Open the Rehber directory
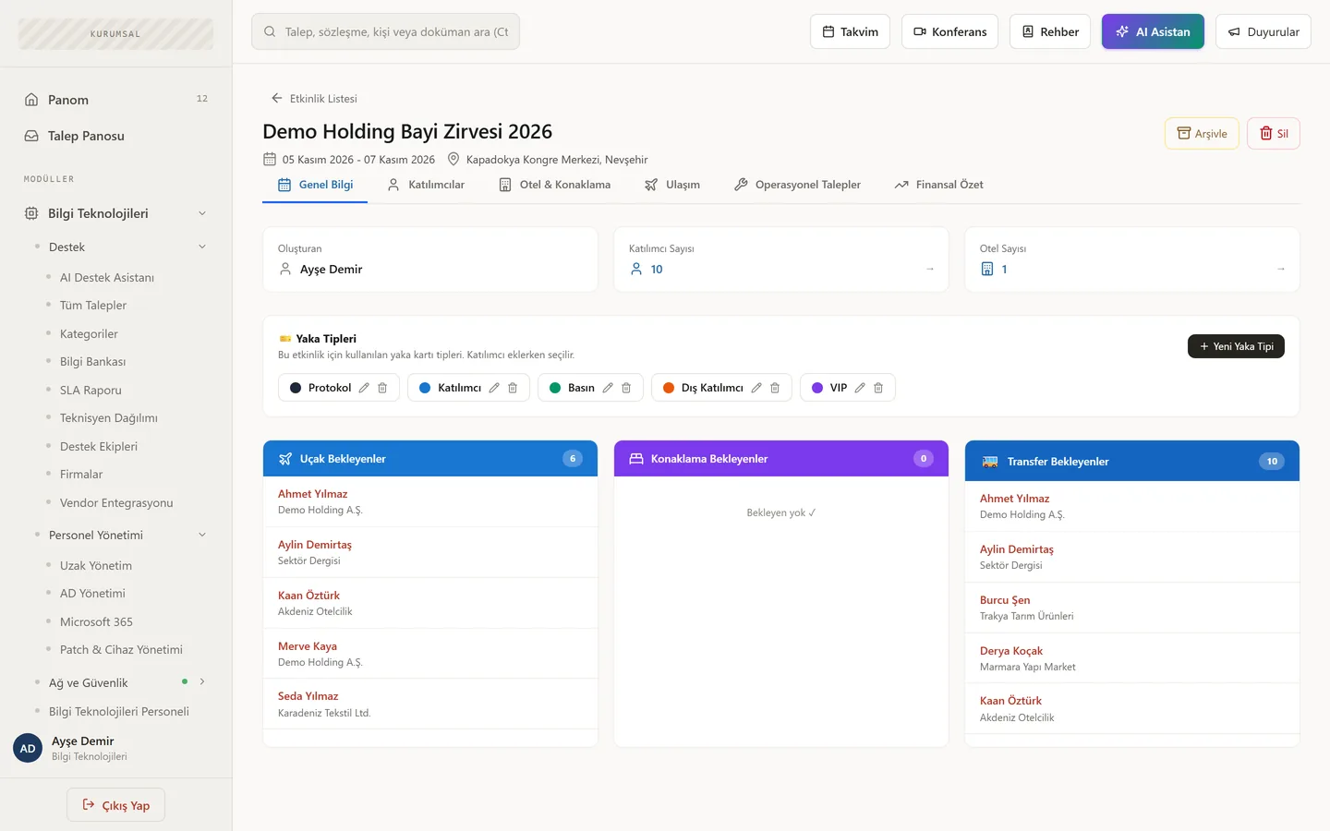1330x831 pixels. tap(1050, 31)
